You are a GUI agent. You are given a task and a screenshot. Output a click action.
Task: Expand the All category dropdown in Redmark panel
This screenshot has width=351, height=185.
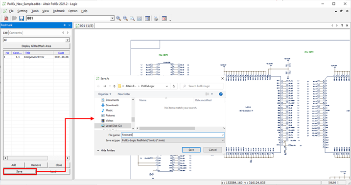(68, 40)
